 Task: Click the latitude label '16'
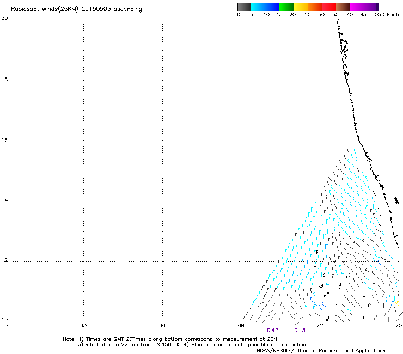[4, 141]
